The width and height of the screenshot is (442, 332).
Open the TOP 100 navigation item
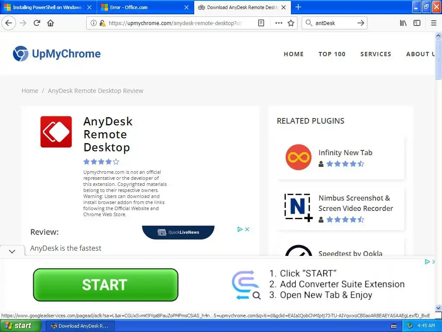(332, 54)
